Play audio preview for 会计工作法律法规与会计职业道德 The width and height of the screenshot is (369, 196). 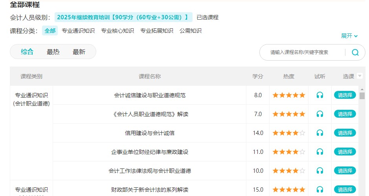[319, 170]
